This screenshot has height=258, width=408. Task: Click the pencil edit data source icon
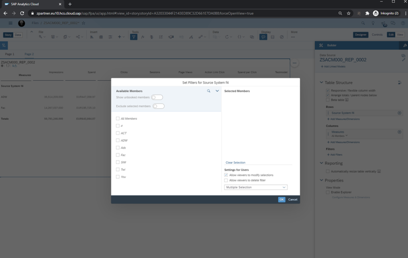point(403,60)
